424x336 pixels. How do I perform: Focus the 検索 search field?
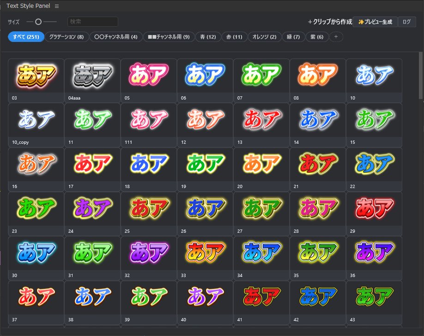pos(92,22)
